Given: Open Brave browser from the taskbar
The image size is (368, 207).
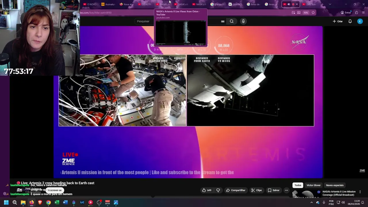Looking at the screenshot, I should click(40, 202).
